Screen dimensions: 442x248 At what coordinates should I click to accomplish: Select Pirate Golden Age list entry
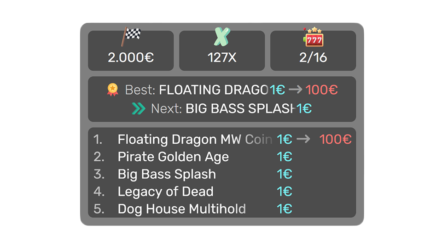(x=173, y=157)
